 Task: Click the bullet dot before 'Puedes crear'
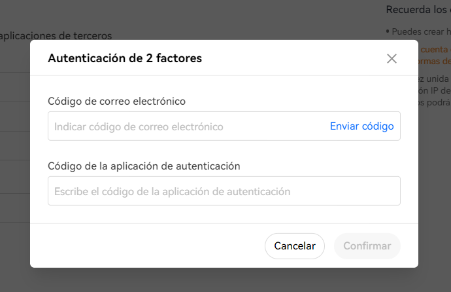[388, 31]
